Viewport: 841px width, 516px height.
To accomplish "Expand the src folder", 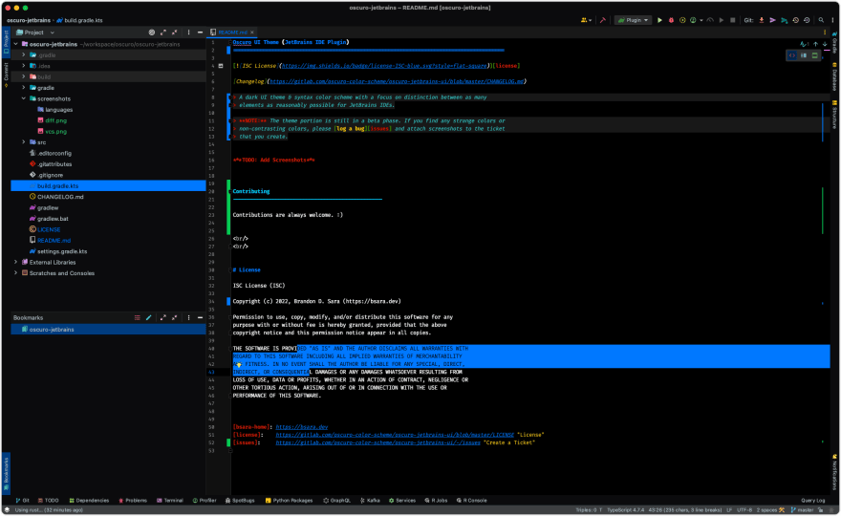I will 24,142.
